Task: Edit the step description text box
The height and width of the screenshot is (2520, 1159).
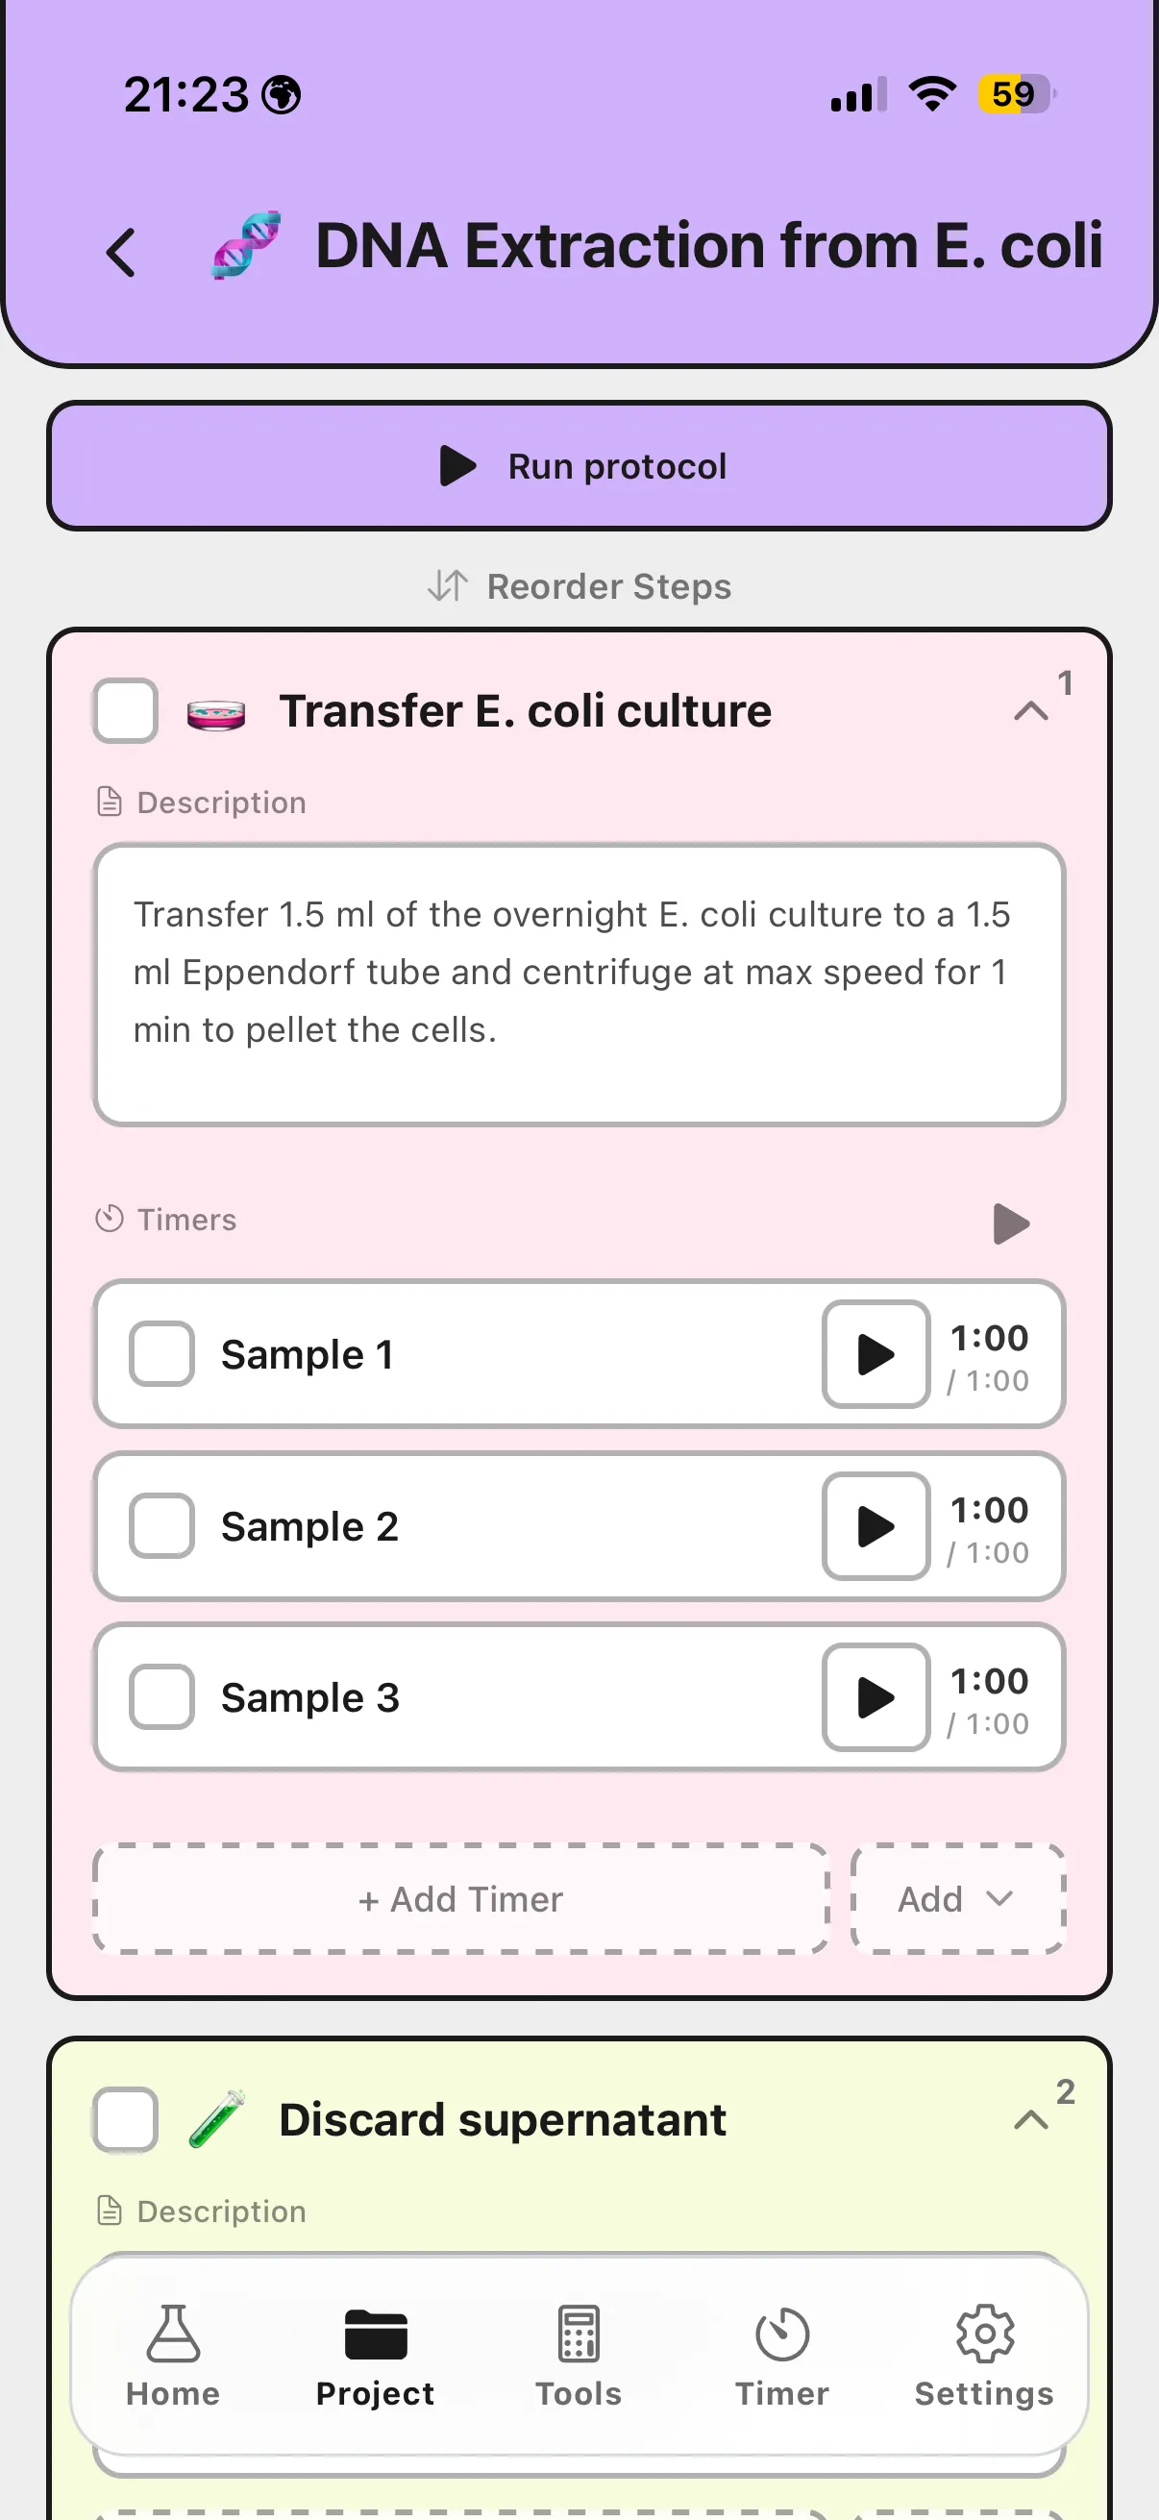Action: tap(579, 984)
